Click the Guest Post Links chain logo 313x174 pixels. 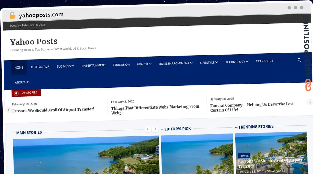(308, 85)
